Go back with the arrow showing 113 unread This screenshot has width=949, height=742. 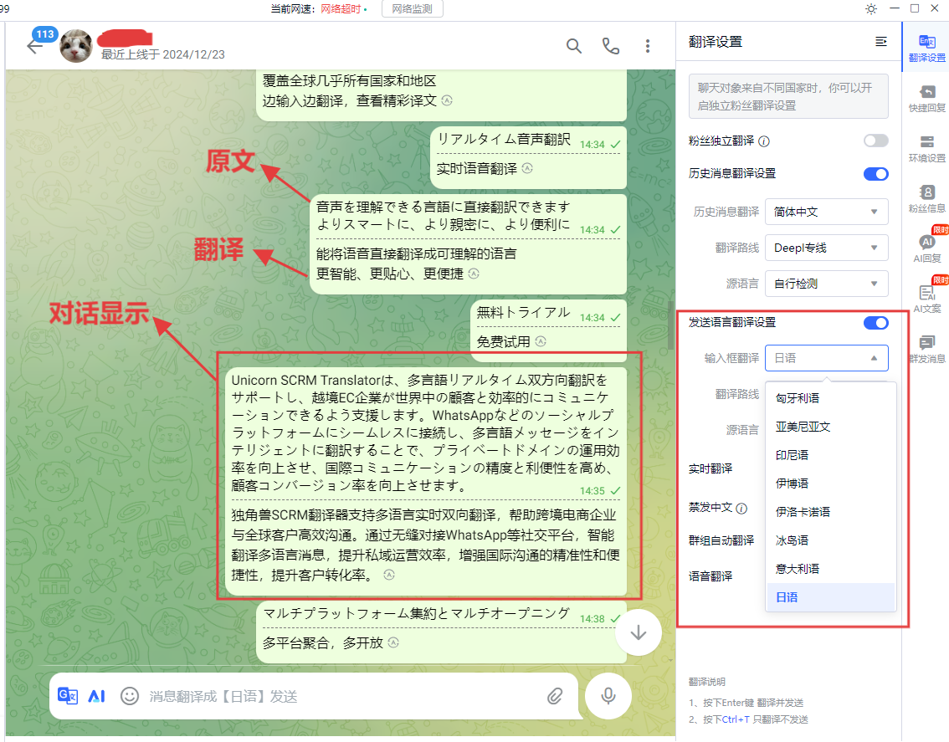[x=35, y=47]
